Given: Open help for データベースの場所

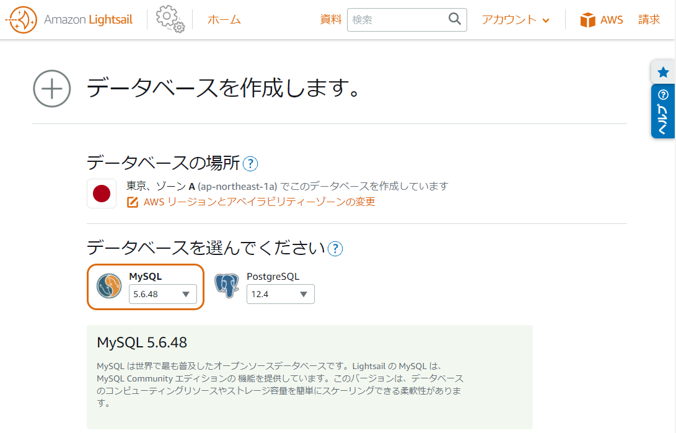Looking at the screenshot, I should pos(250,164).
